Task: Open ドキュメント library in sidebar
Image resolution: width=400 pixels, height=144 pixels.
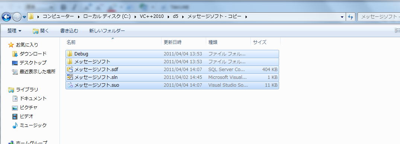Action: 33,99
